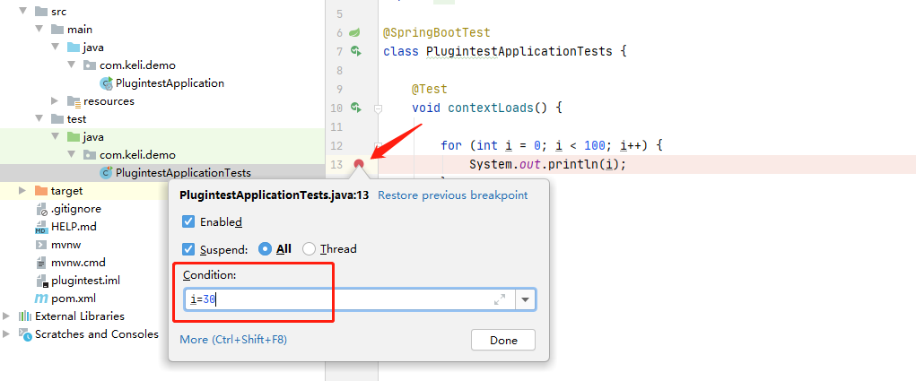This screenshot has height=381, width=916.
Task: Click the HELP.md markdown file icon
Action: tap(41, 226)
